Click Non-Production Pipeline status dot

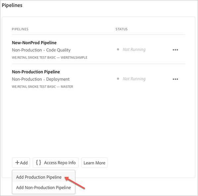[x=118, y=79]
